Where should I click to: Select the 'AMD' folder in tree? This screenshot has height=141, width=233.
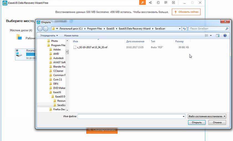pos(56,54)
